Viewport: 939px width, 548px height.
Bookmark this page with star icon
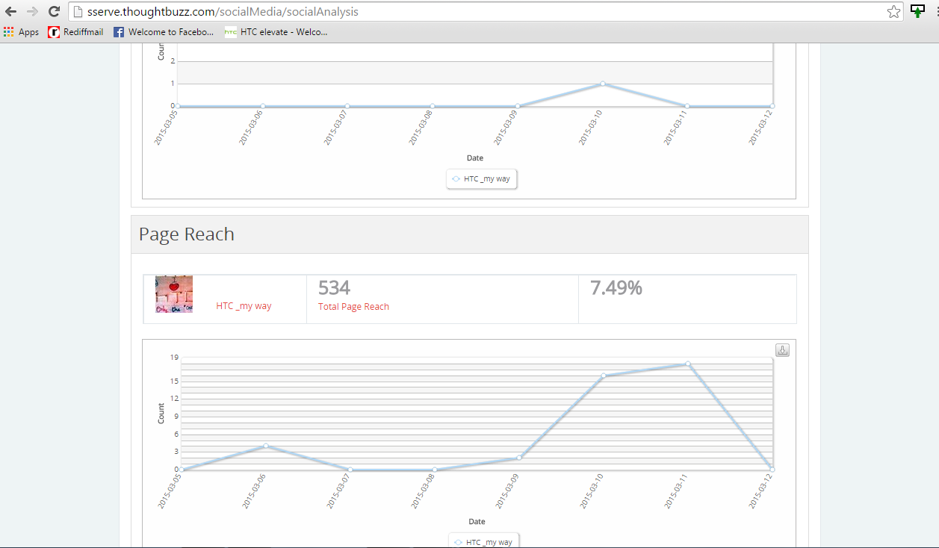pyautogui.click(x=893, y=11)
